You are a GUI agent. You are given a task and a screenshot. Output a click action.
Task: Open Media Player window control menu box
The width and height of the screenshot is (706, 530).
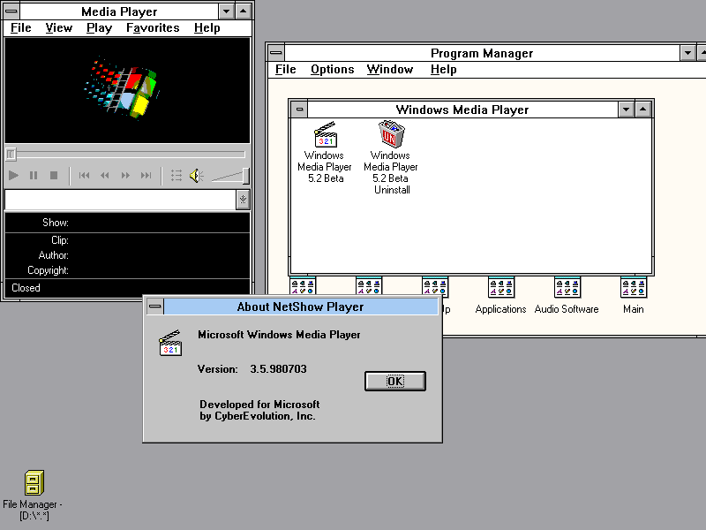pos(11,11)
